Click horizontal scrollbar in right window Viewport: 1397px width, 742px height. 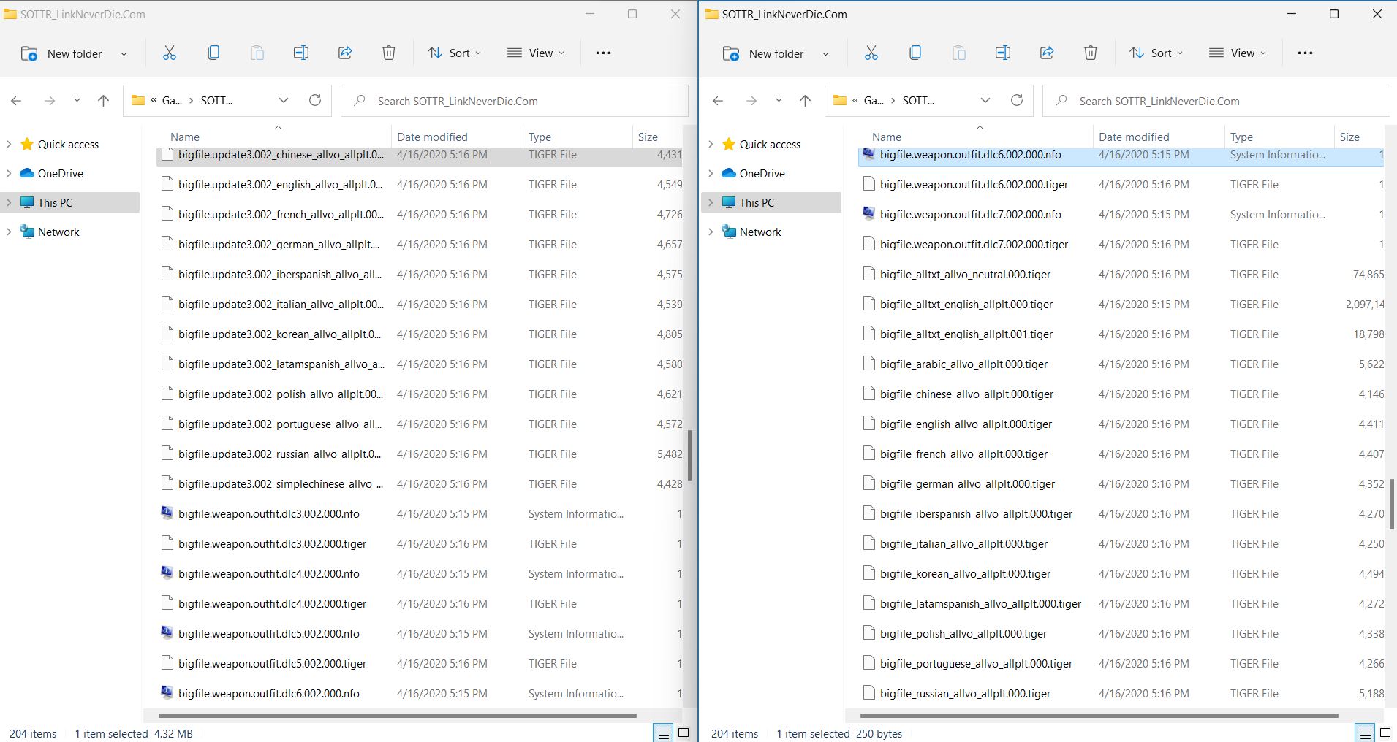(1099, 716)
